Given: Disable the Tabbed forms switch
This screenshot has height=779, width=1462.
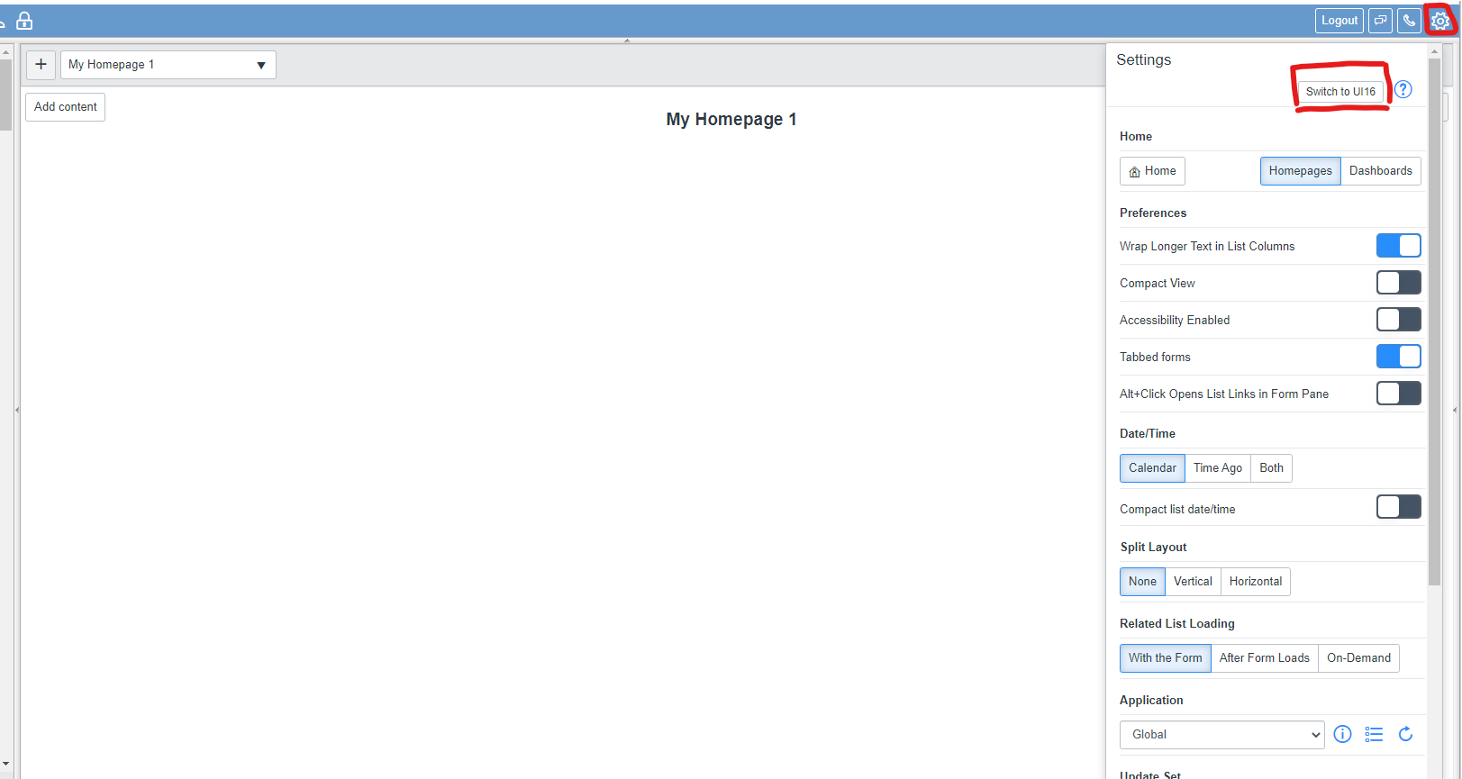Looking at the screenshot, I should 1398,357.
